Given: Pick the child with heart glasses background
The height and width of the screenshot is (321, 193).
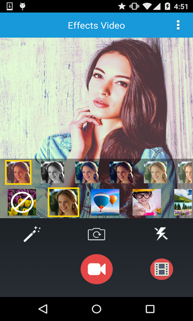Looking at the screenshot, I should (147, 202).
